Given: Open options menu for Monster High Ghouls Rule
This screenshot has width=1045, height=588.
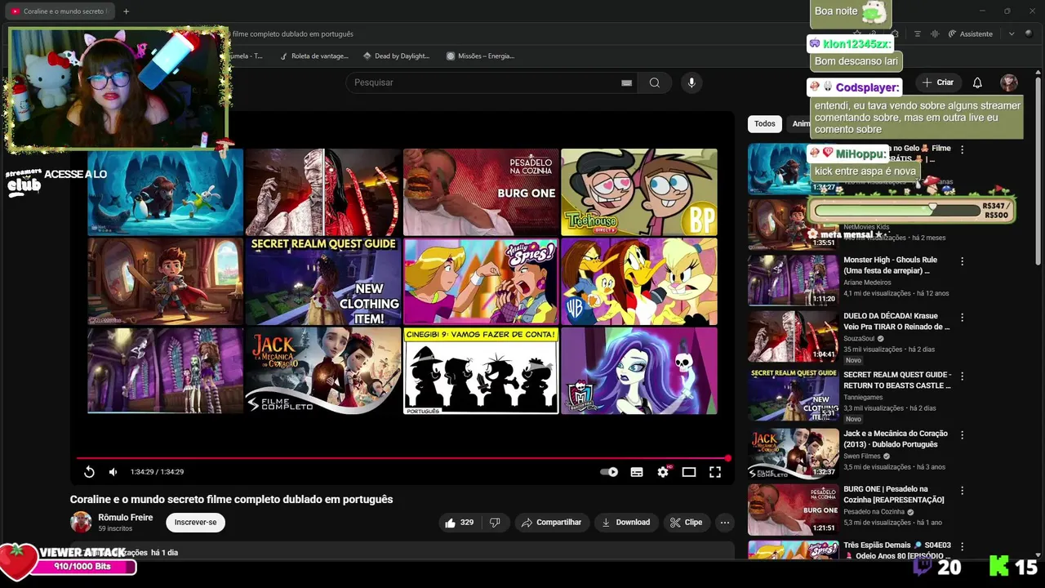Looking at the screenshot, I should (x=963, y=261).
